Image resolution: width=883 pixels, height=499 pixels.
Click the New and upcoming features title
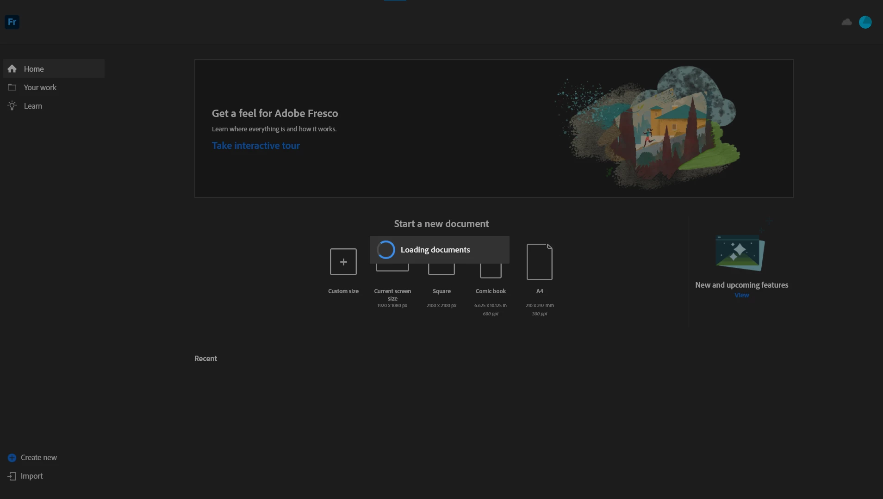tap(741, 285)
